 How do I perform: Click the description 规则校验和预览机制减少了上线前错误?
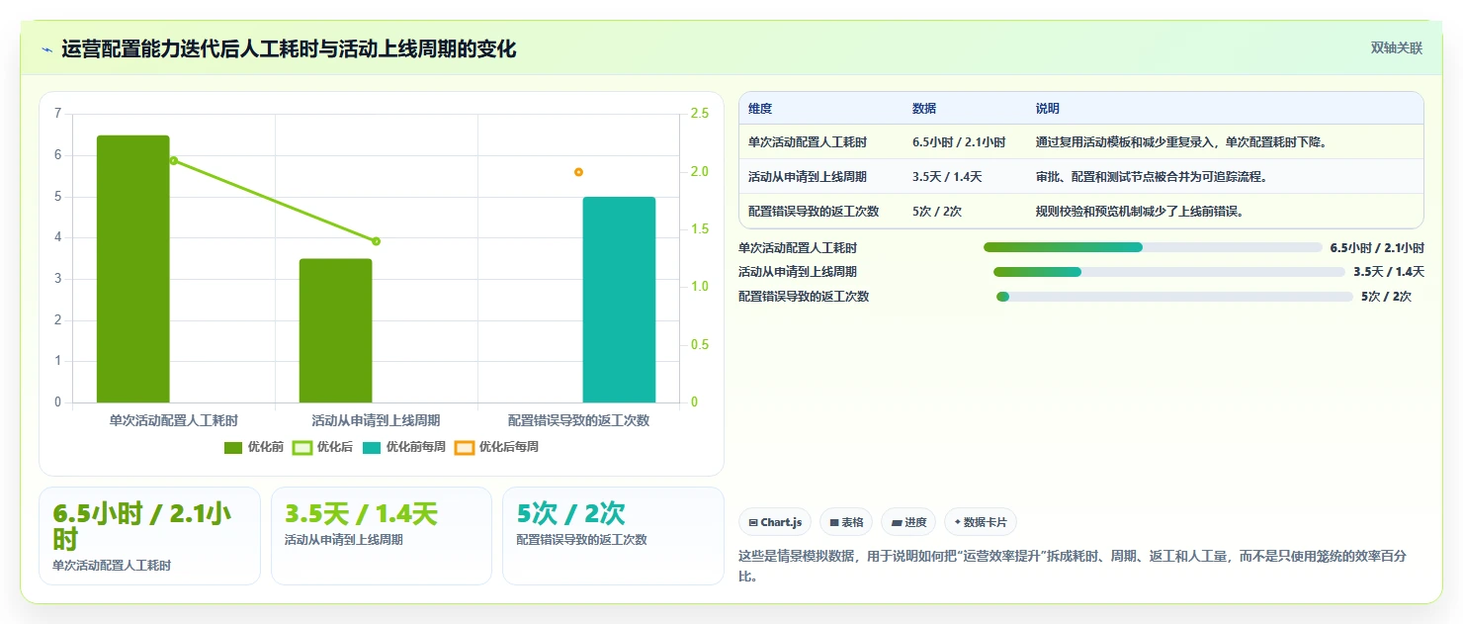[1140, 211]
